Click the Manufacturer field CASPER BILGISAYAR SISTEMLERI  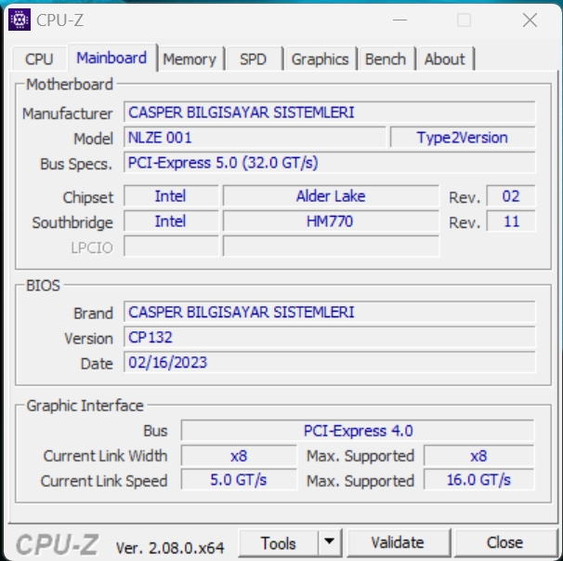[x=329, y=113]
